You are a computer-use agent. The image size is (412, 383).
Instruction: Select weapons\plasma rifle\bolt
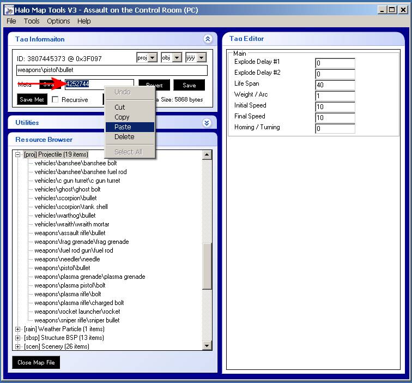pyautogui.click(x=68, y=294)
